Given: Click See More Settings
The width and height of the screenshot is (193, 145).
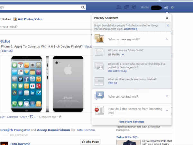Looking at the screenshot, I should 132,122.
